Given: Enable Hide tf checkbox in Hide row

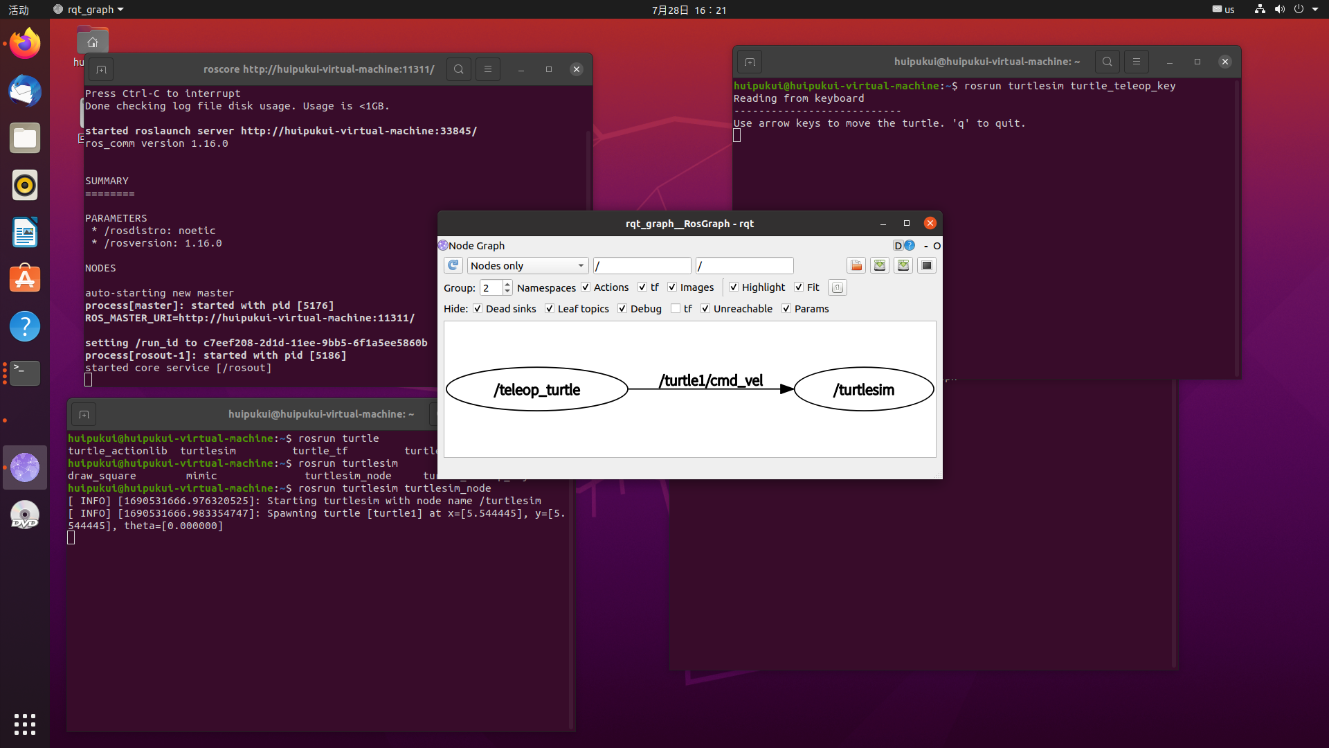Looking at the screenshot, I should click(x=676, y=308).
